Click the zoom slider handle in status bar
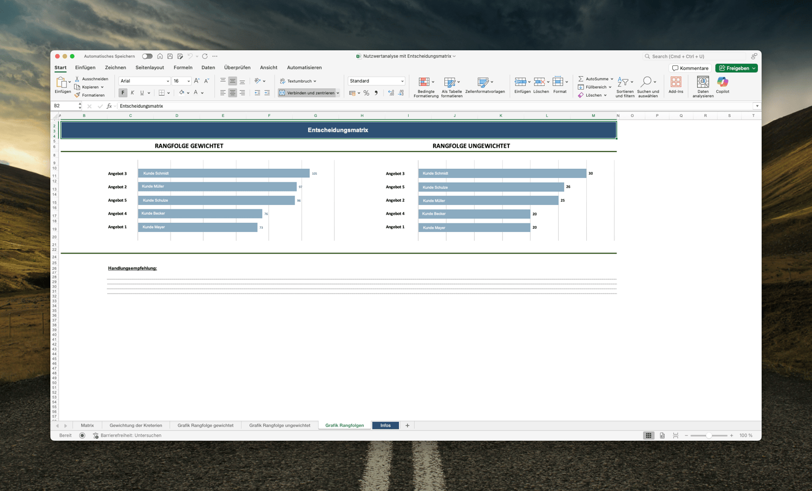The image size is (812, 491). point(709,435)
